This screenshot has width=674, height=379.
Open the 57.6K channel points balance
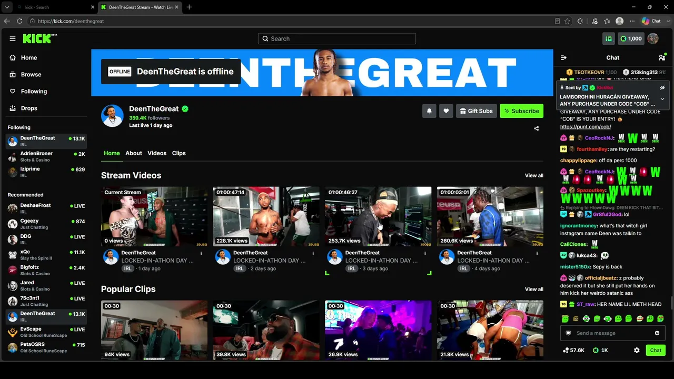point(573,350)
